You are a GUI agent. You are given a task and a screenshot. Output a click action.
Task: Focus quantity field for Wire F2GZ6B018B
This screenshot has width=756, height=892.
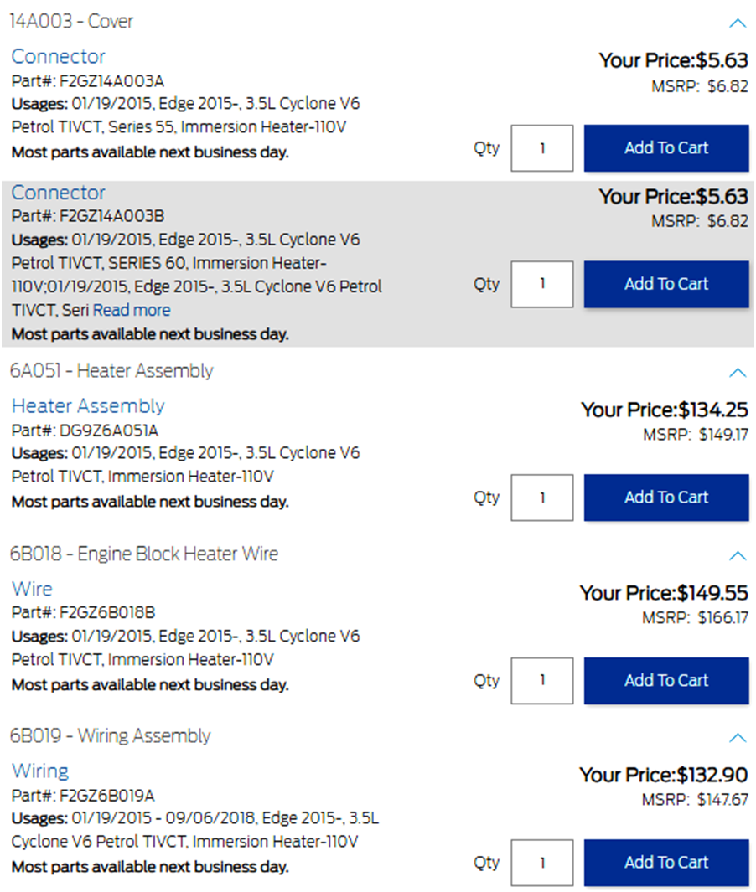[x=542, y=680]
